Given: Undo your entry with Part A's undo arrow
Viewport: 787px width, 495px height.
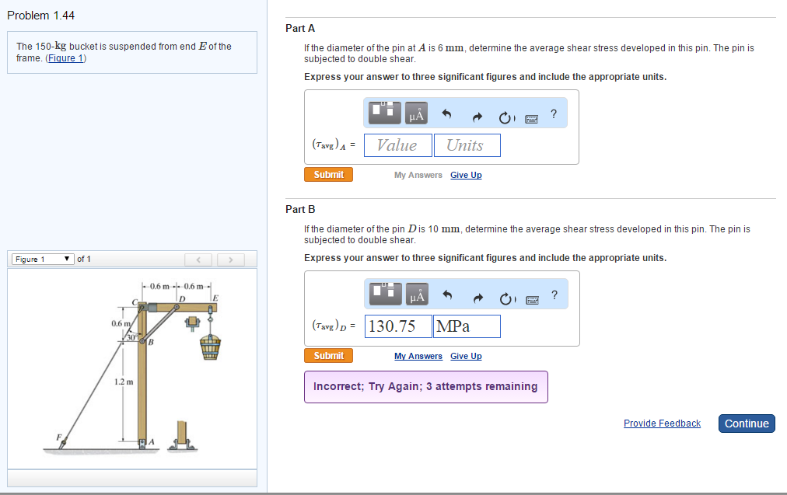Looking at the screenshot, I should point(446,113).
